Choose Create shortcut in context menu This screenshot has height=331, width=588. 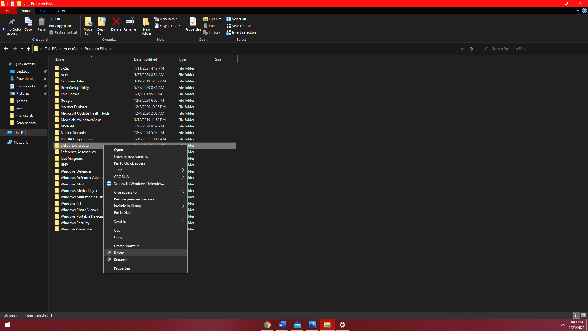pyautogui.click(x=145, y=246)
